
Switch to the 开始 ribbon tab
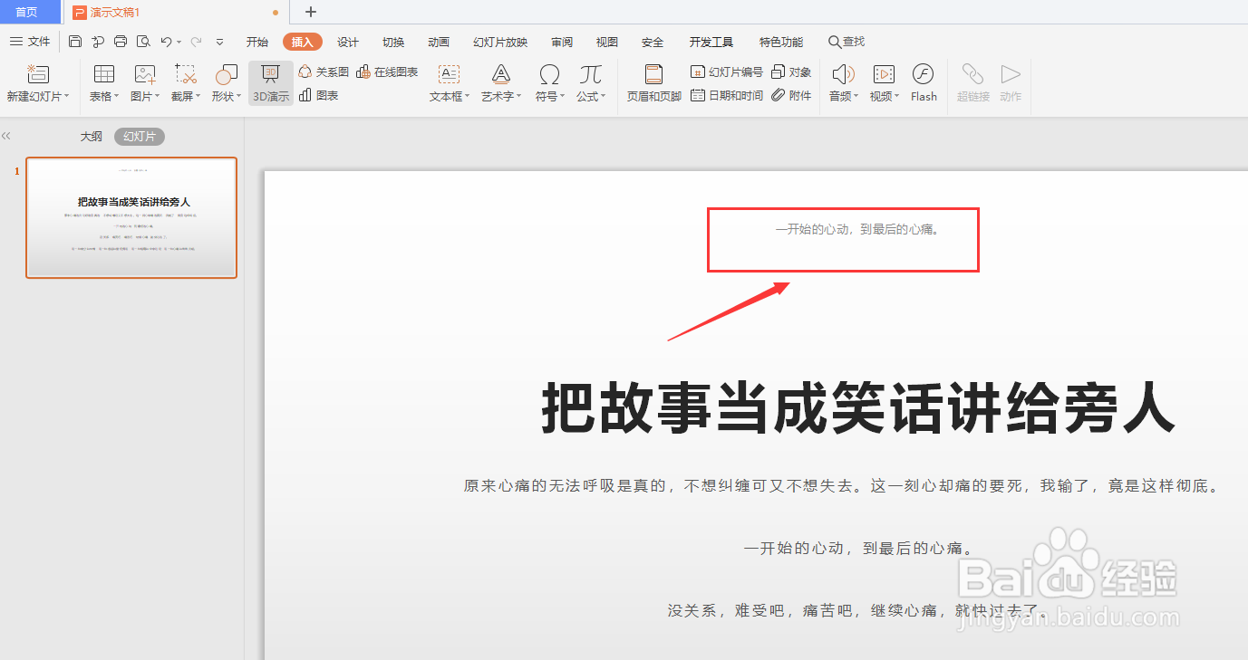coord(257,43)
